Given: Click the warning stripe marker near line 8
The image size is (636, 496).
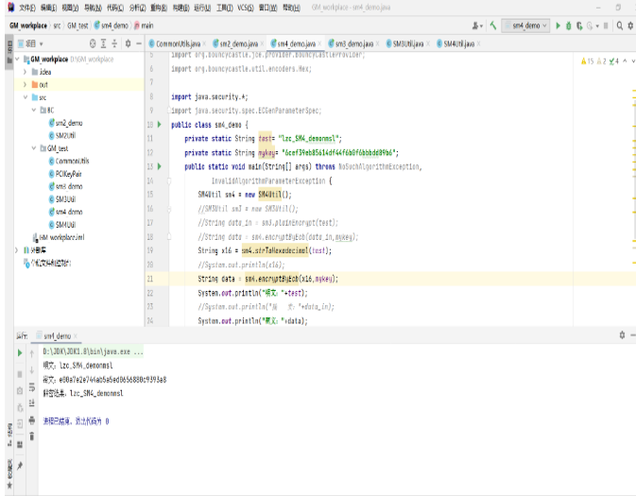Looking at the screenshot, I should 634,97.
